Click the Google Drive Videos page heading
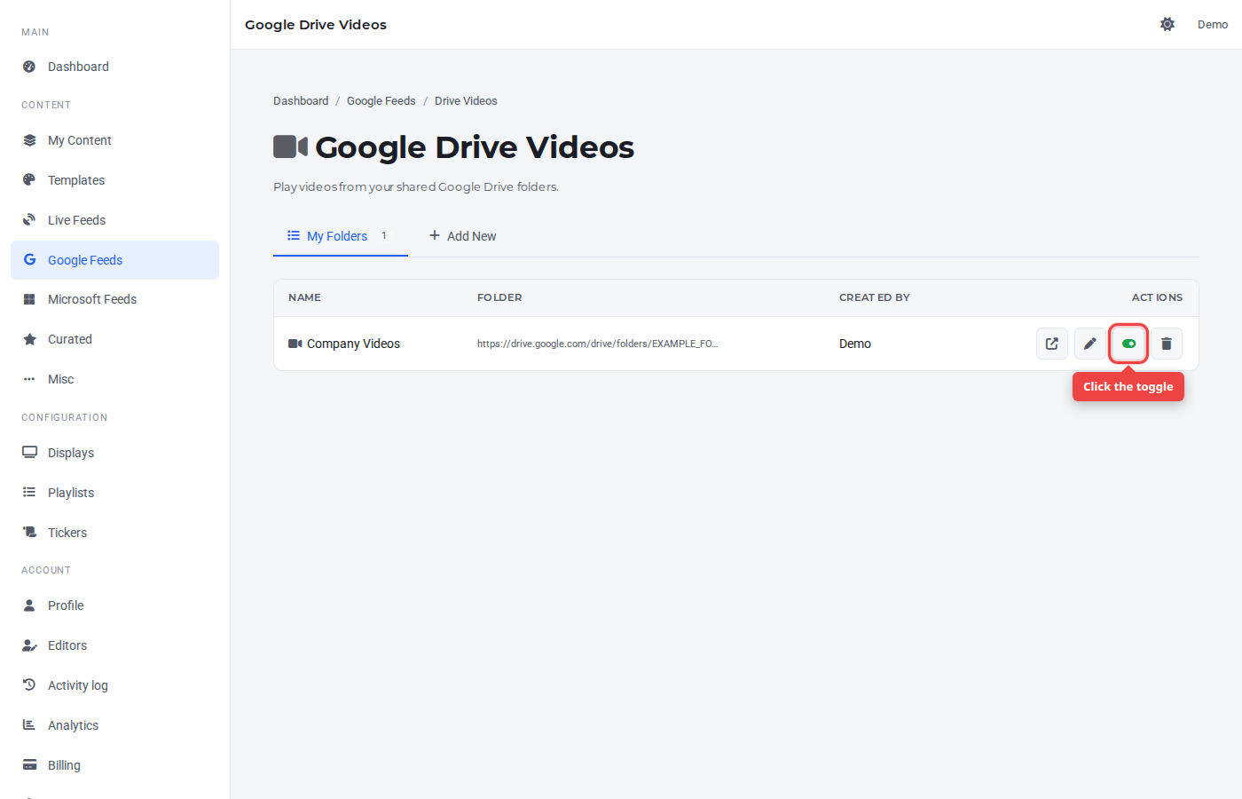This screenshot has height=799, width=1242. click(475, 147)
